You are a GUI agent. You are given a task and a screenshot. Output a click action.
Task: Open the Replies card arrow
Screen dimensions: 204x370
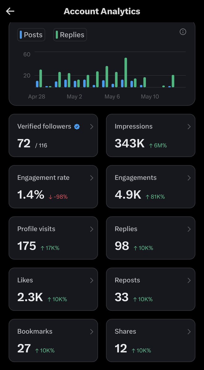(189, 229)
